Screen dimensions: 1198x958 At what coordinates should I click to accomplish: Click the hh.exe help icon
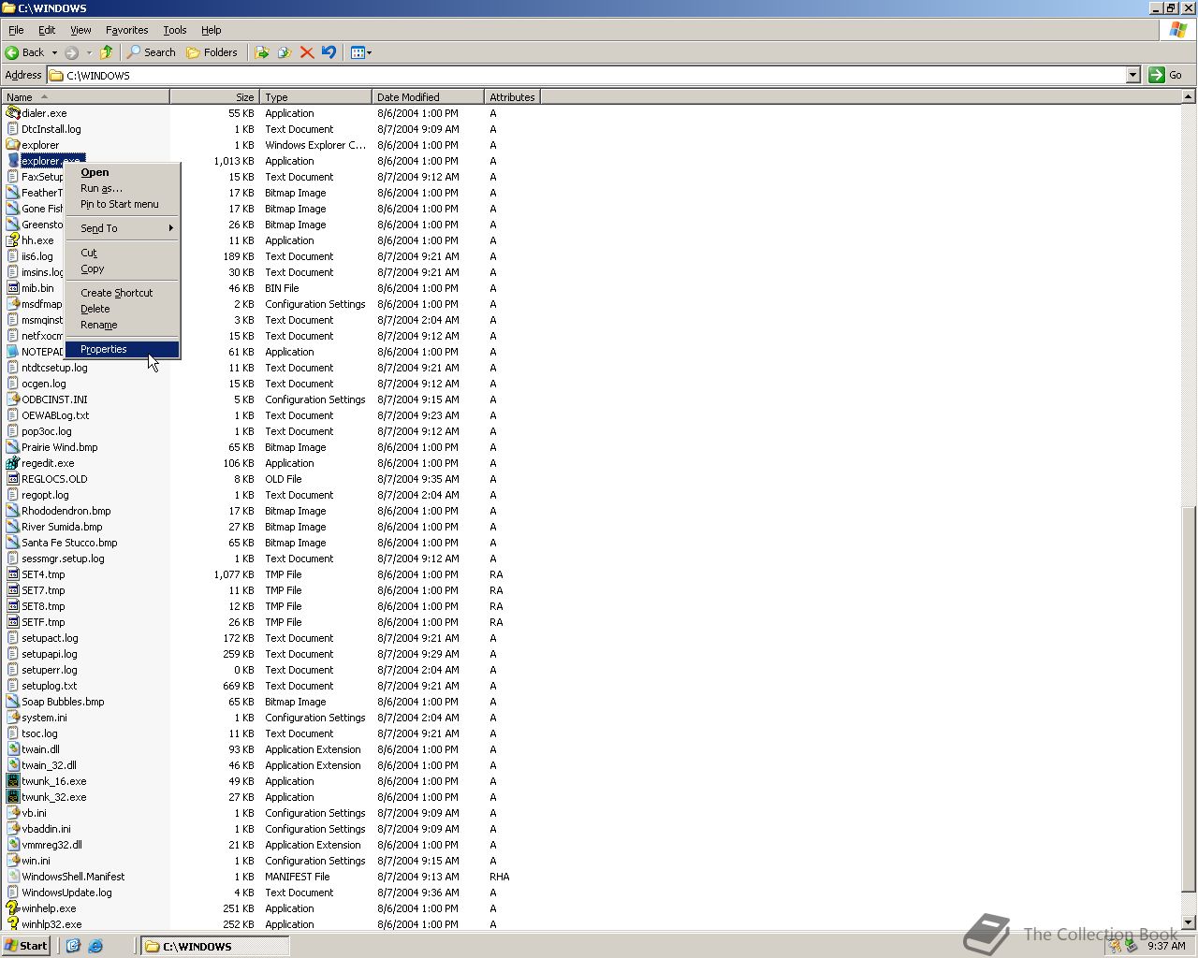tap(13, 240)
